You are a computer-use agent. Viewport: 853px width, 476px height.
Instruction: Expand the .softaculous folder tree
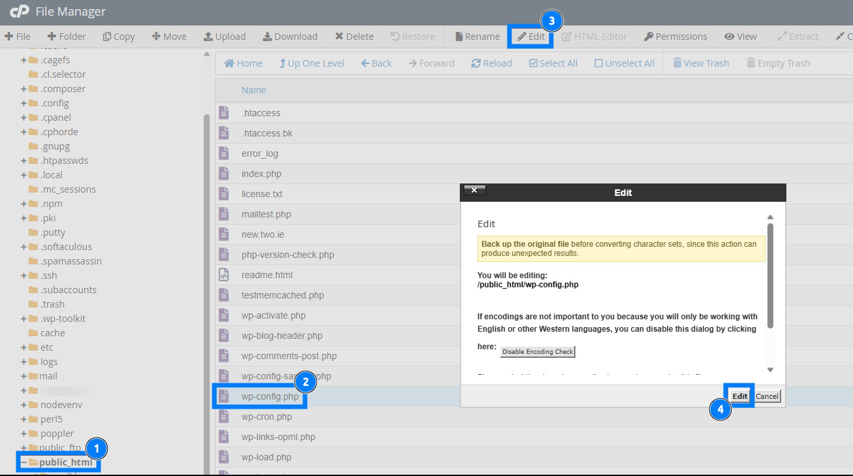pos(24,247)
